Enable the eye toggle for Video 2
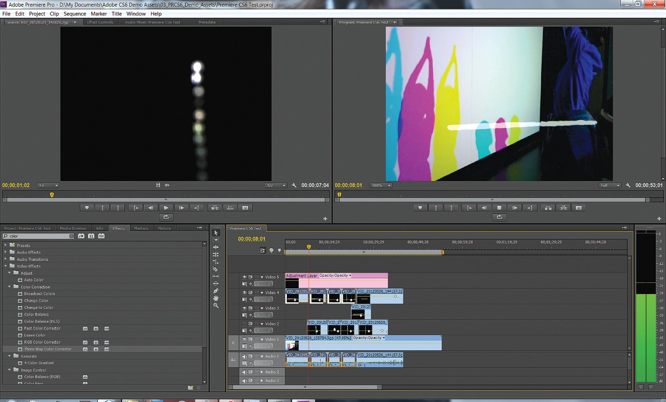The width and height of the screenshot is (666, 402). (x=244, y=324)
